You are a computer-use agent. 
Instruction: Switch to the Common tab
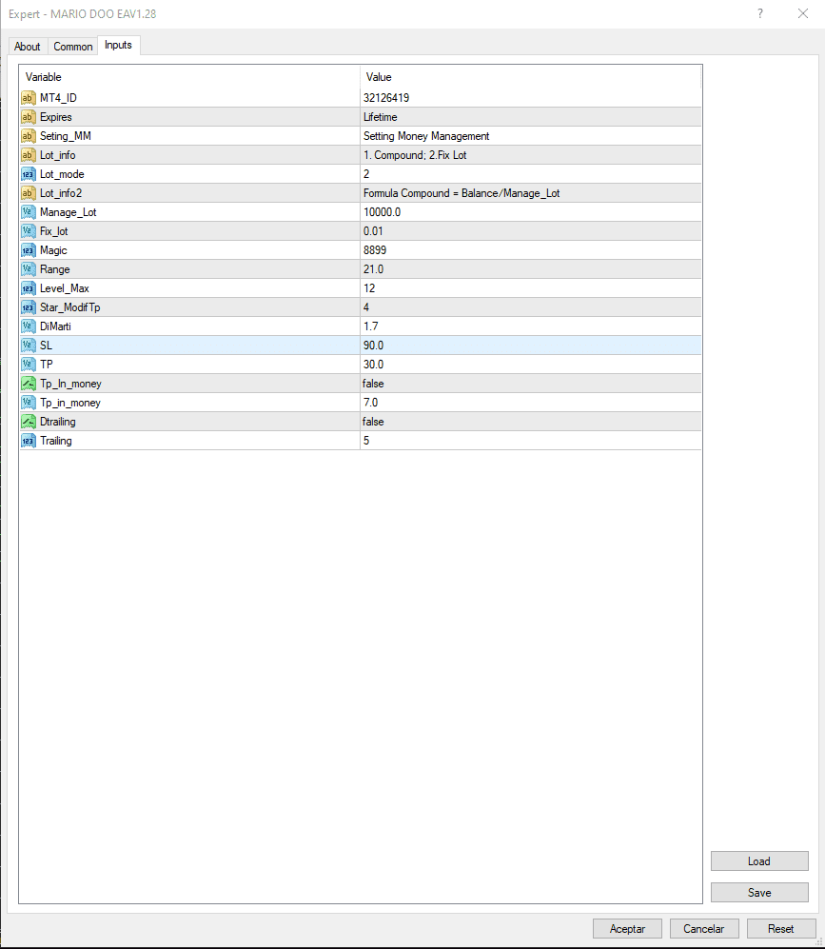72,47
